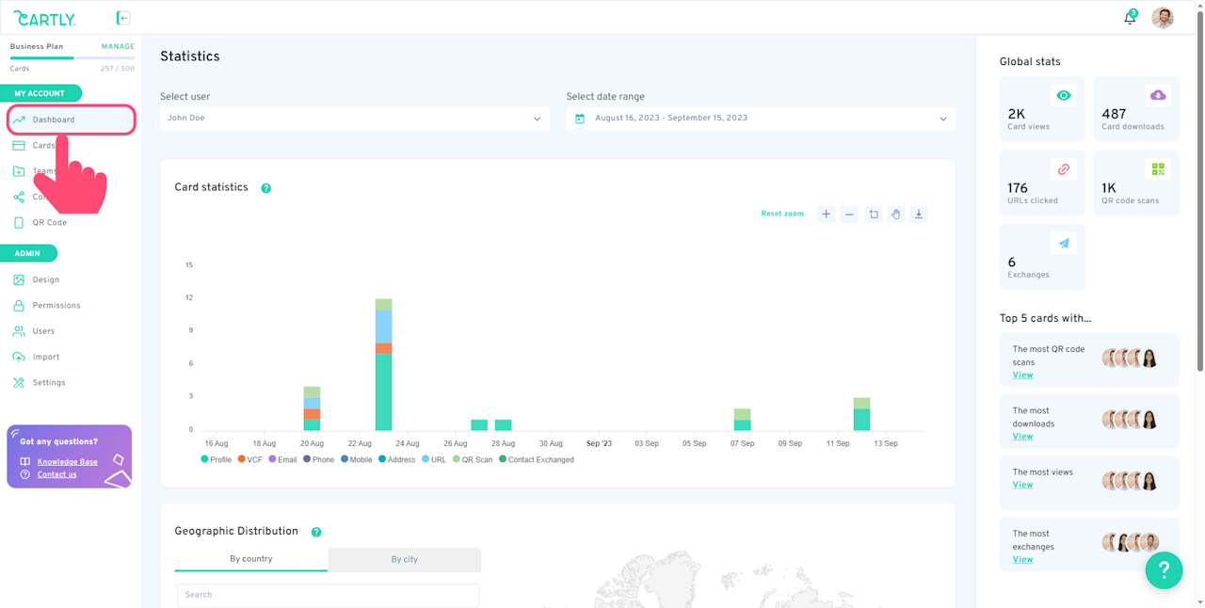Click the geographic distribution Search field
Screen dimensions: 1205x608
[x=328, y=595]
